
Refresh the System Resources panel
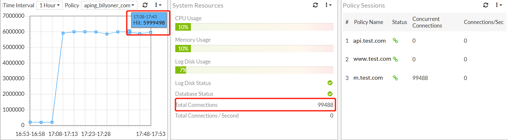point(315,5)
